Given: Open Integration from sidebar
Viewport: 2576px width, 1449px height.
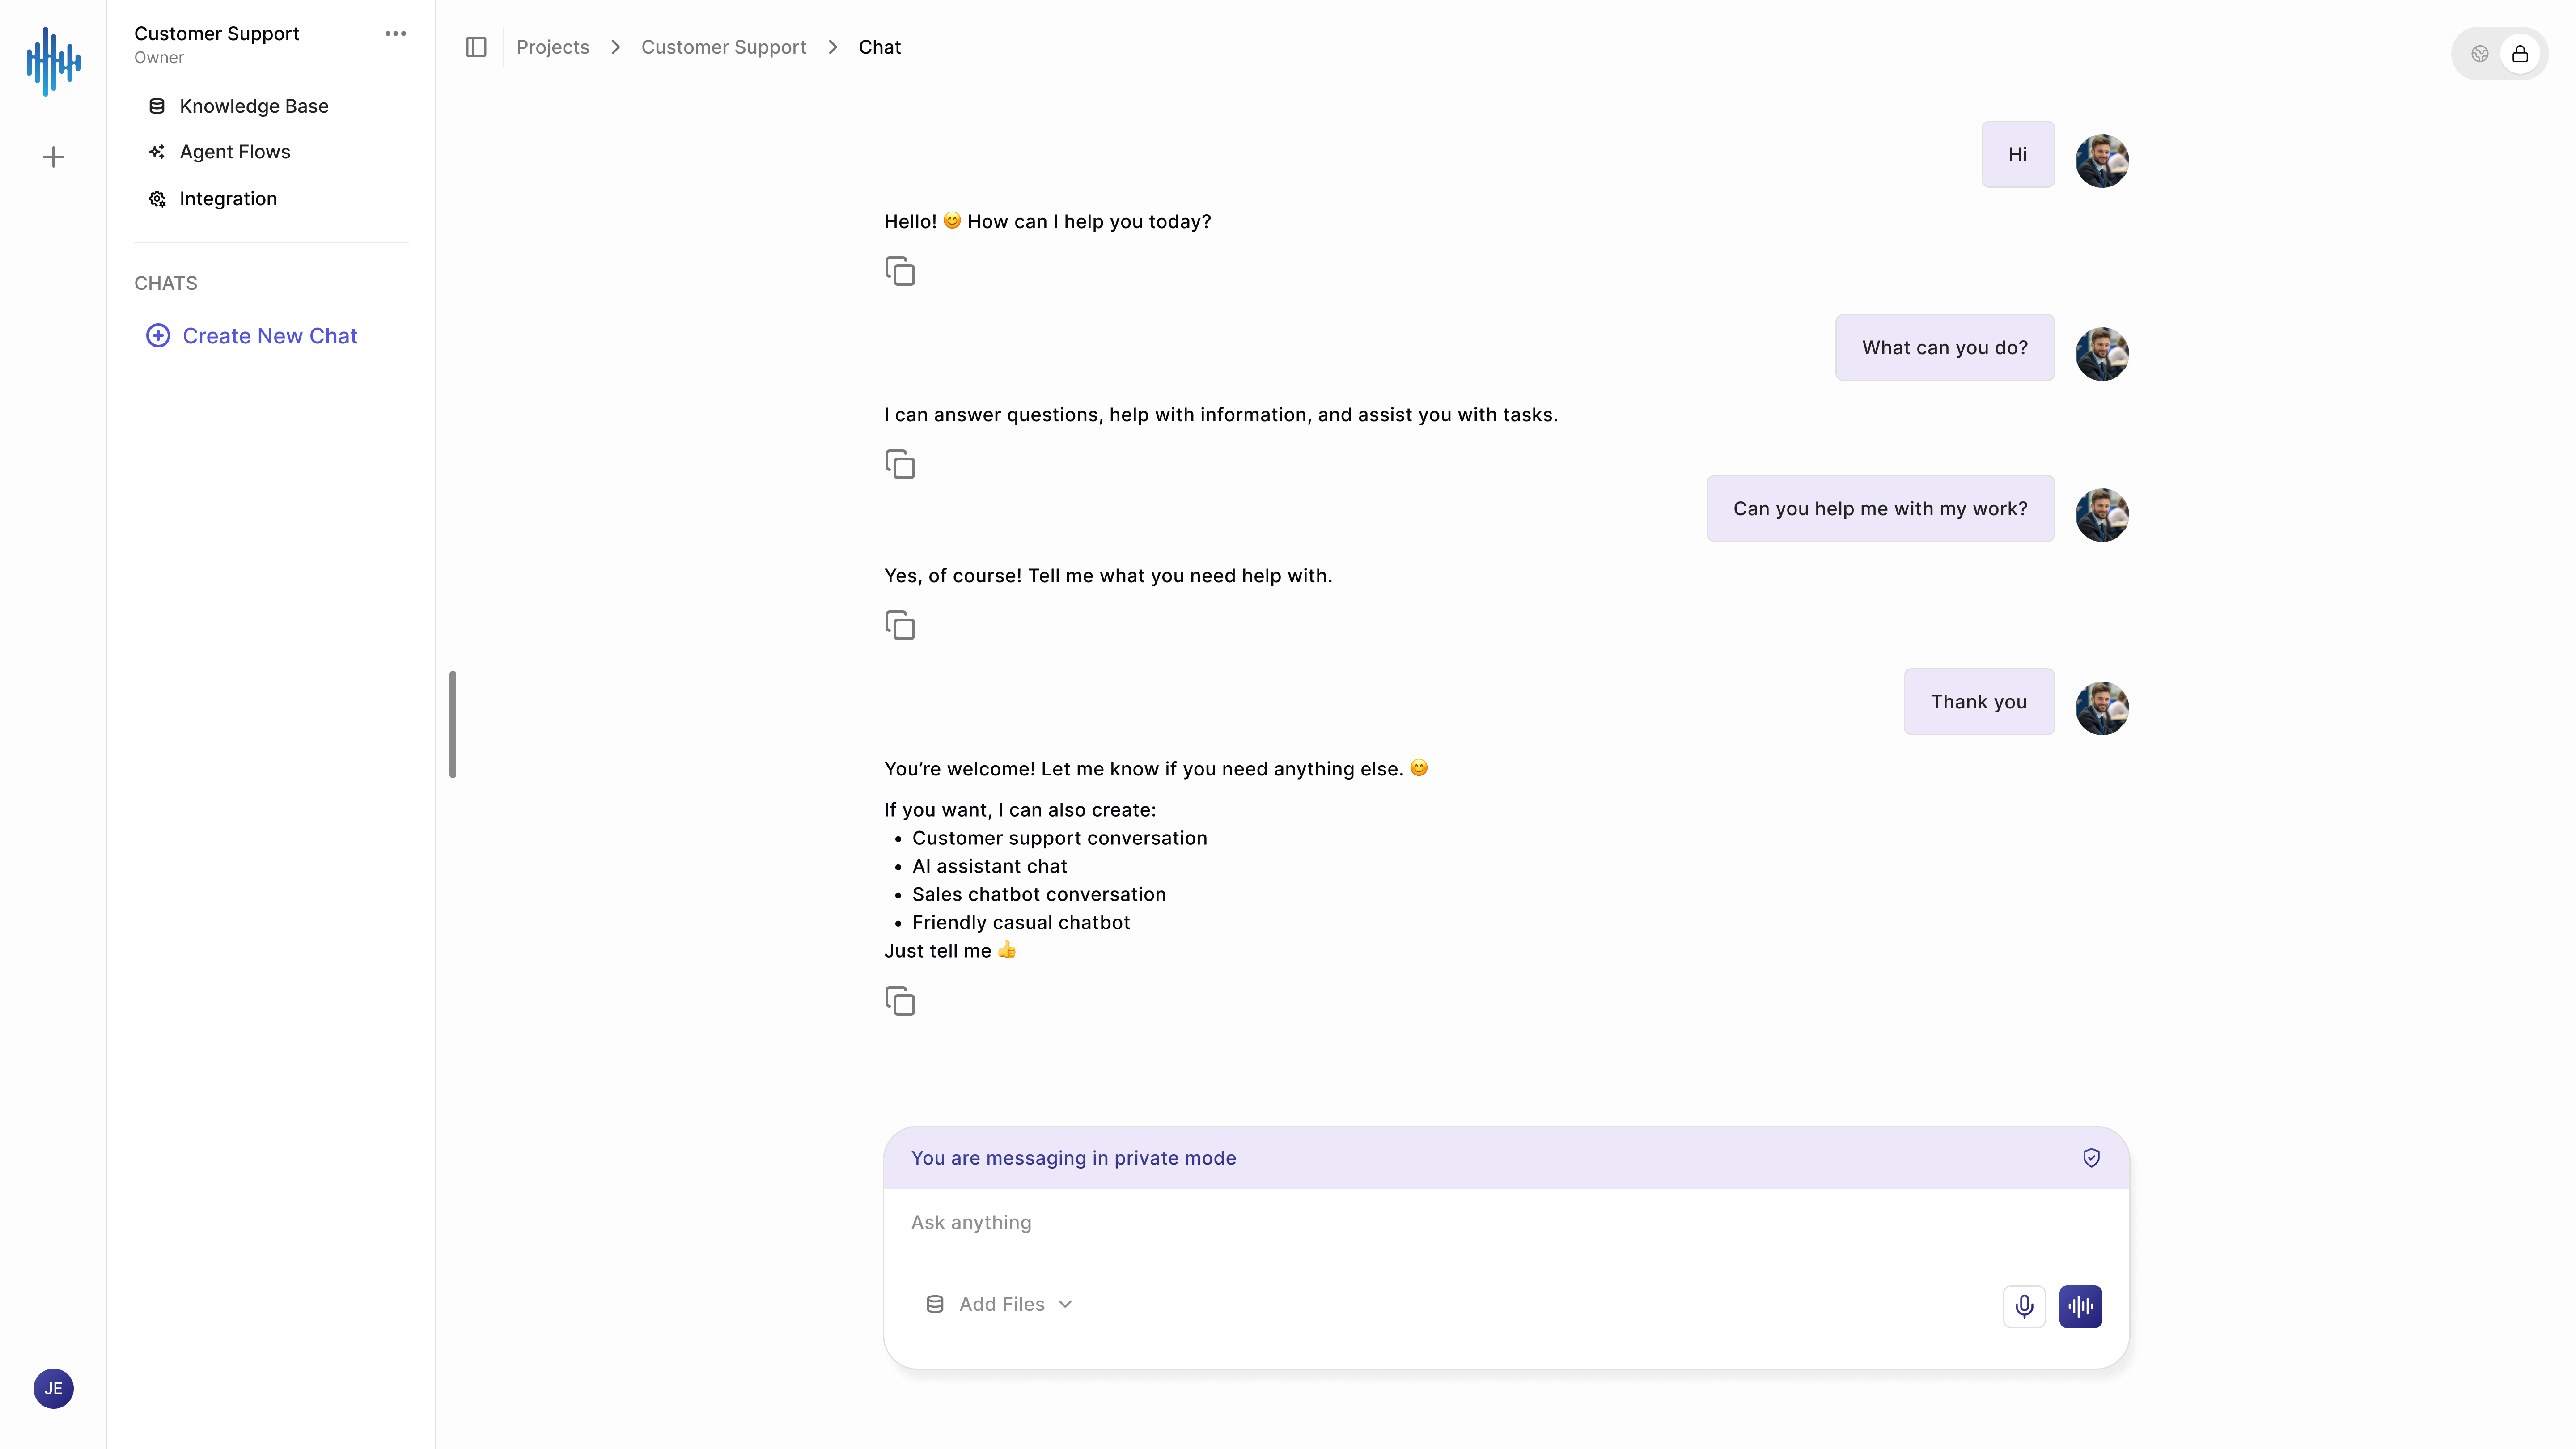Looking at the screenshot, I should pyautogui.click(x=213, y=199).
